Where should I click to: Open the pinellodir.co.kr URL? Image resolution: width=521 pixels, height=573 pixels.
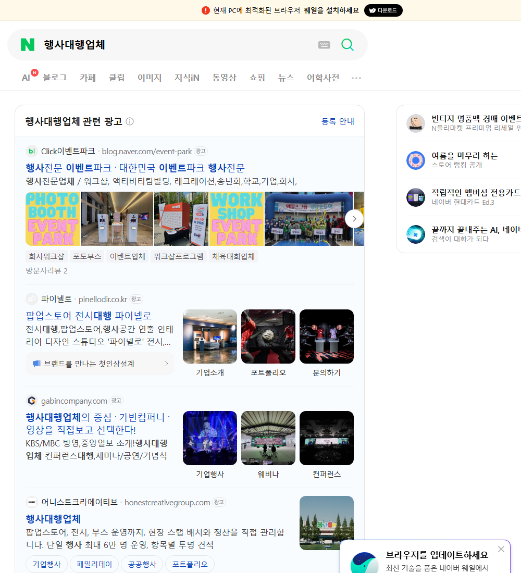[103, 300]
